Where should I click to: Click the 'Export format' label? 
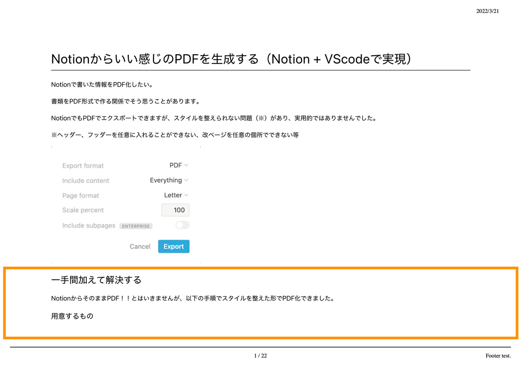[83, 166]
